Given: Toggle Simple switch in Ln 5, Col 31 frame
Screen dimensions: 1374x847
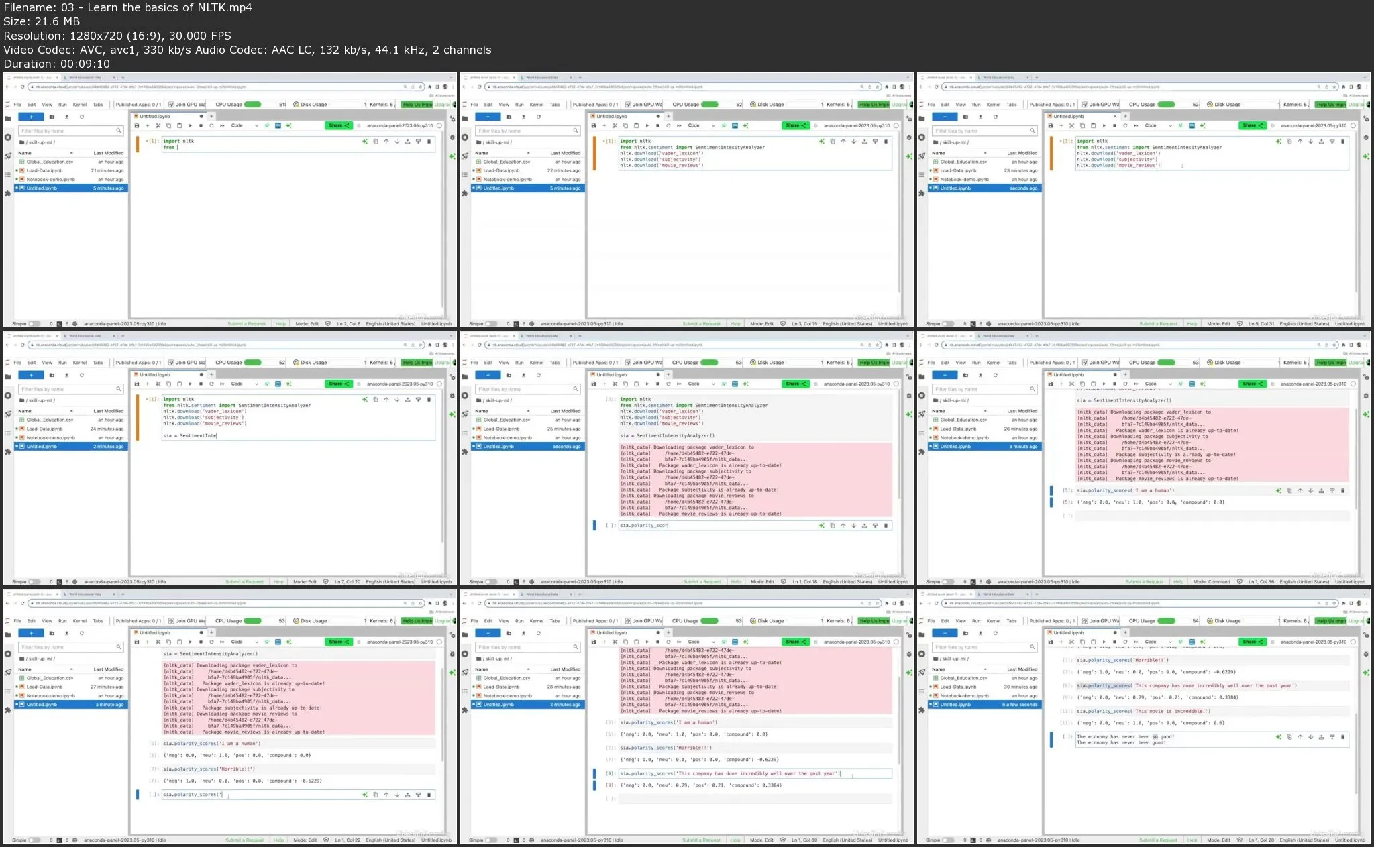Looking at the screenshot, I should pos(948,324).
